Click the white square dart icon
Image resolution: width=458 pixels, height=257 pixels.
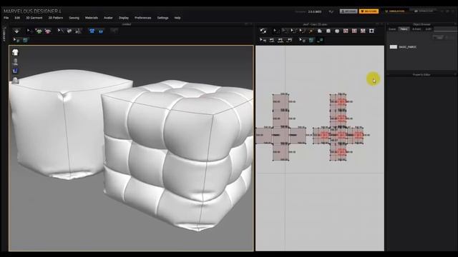371,31
